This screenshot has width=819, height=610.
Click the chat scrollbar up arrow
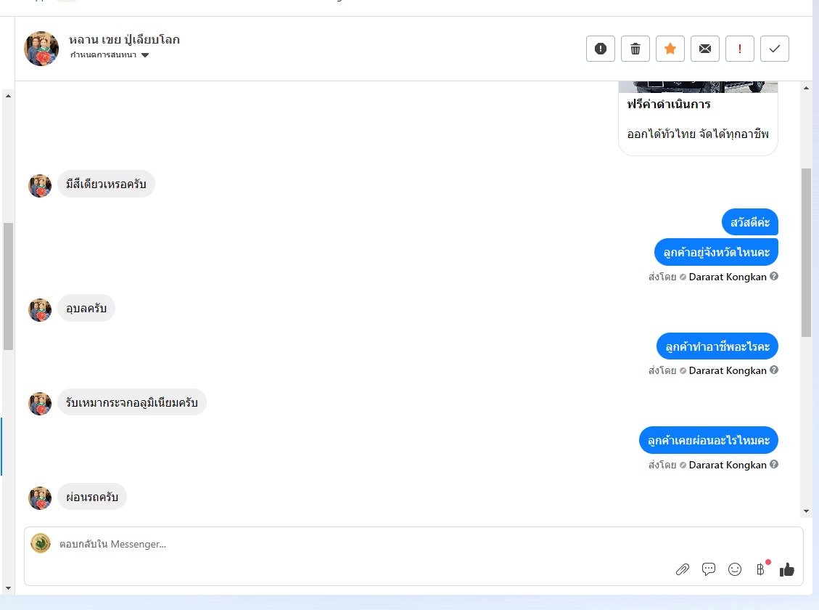(x=806, y=88)
